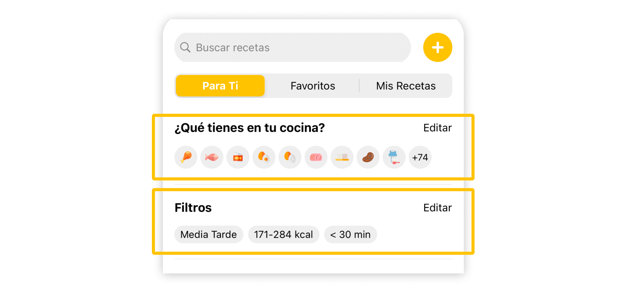Click the search magnifier icon
Screen dimensions: 627x289
[x=185, y=47]
